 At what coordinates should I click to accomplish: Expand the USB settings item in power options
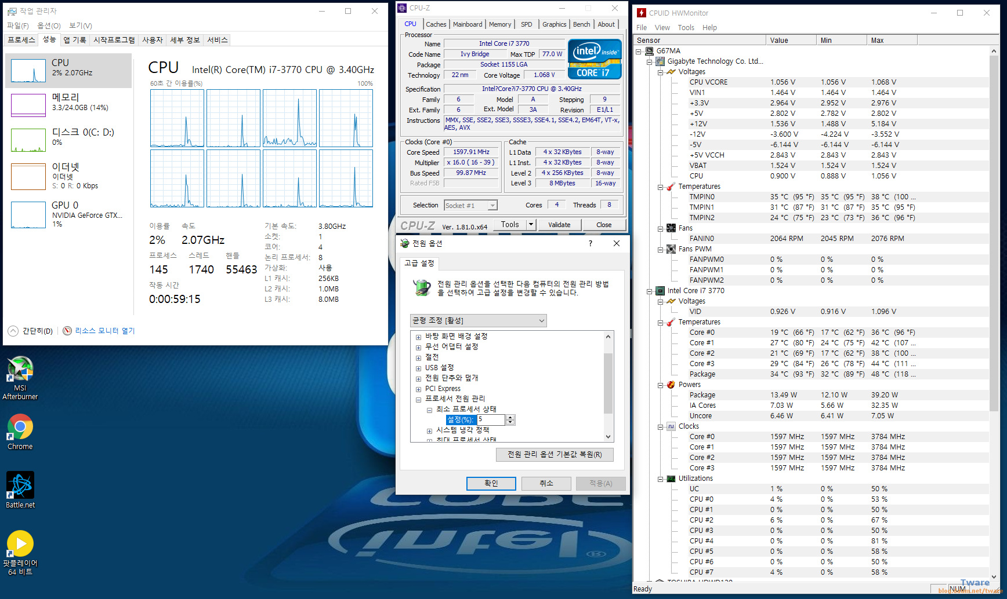[418, 368]
